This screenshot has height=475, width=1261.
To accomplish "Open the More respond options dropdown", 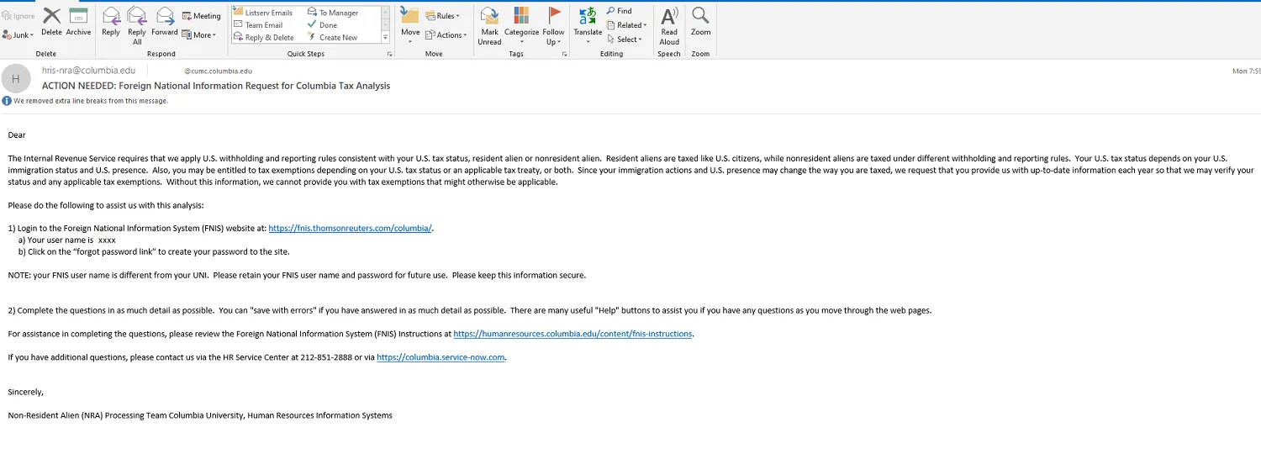I will point(199,35).
